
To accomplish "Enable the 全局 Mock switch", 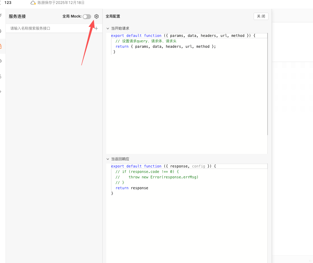I will (x=87, y=17).
